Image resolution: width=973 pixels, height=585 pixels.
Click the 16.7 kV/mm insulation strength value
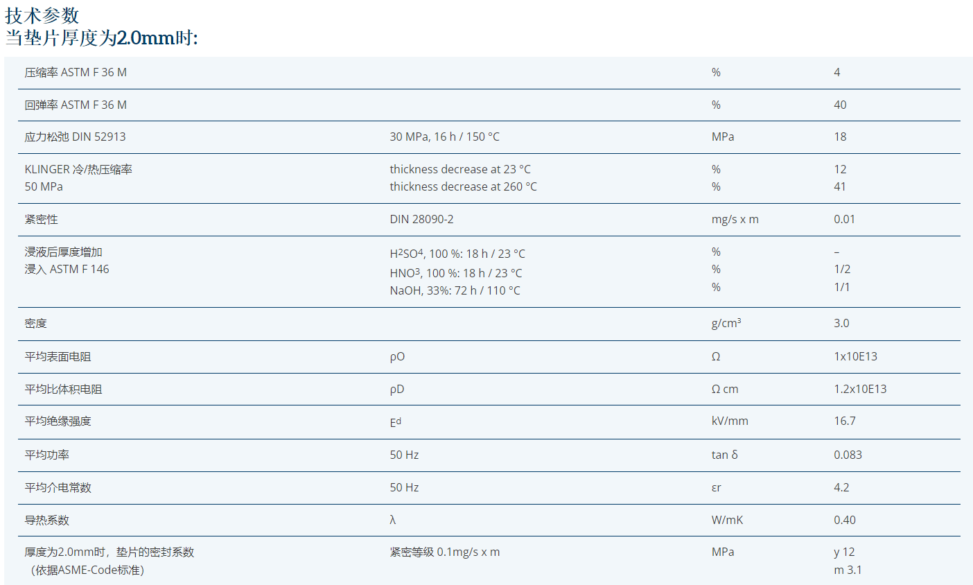tap(844, 421)
